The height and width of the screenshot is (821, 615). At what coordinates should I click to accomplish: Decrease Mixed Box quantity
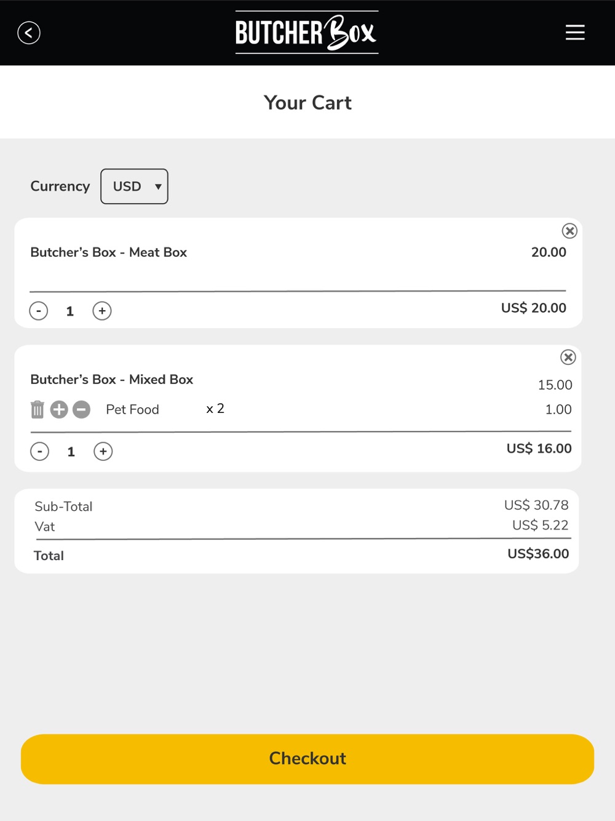[39, 452]
